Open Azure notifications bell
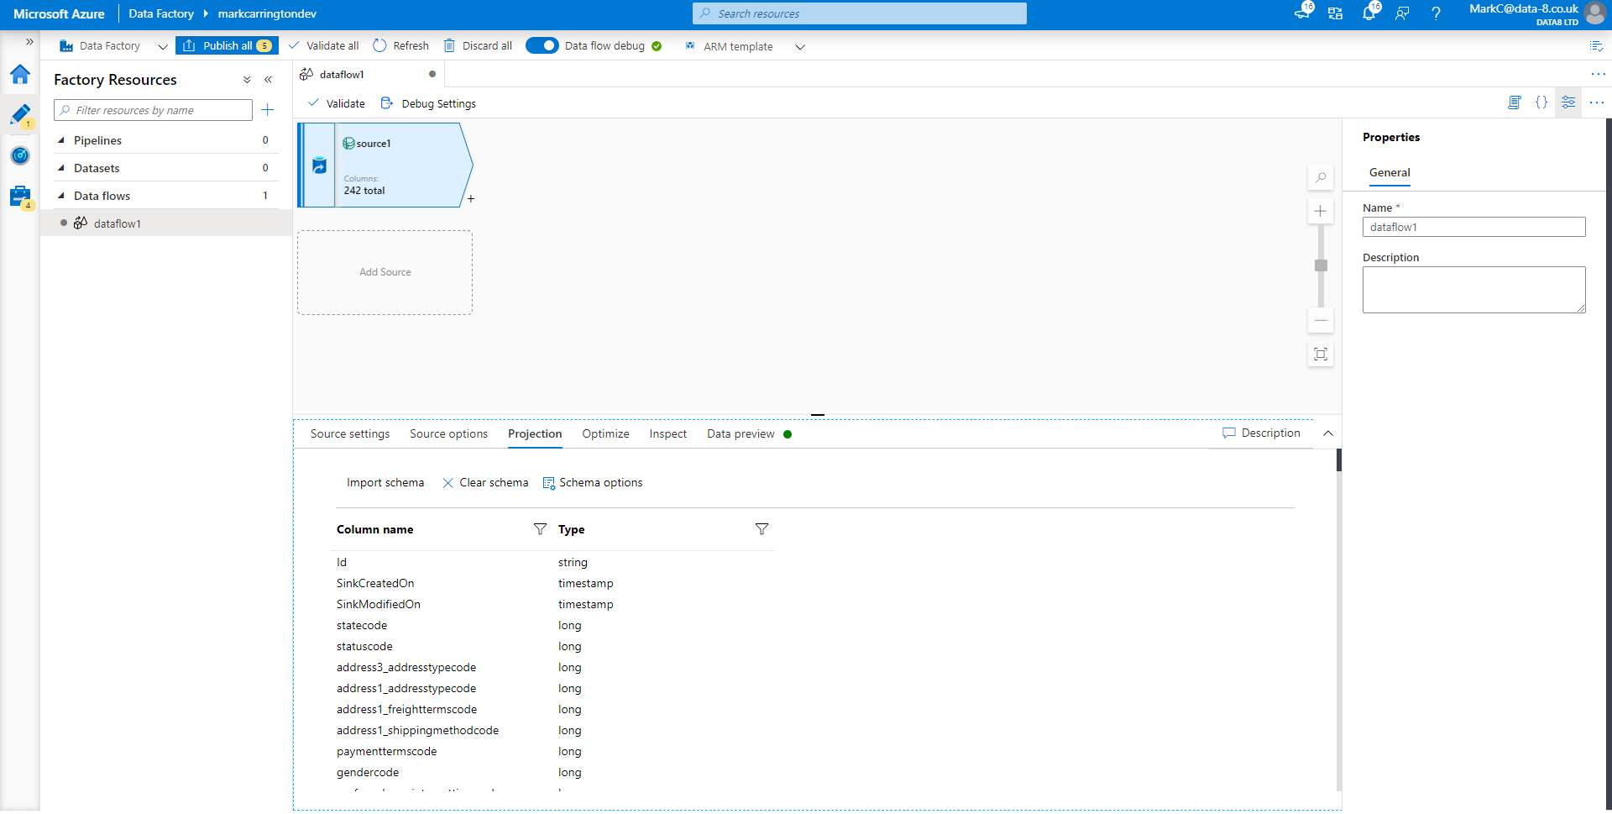This screenshot has width=1612, height=814. pos(1369,13)
